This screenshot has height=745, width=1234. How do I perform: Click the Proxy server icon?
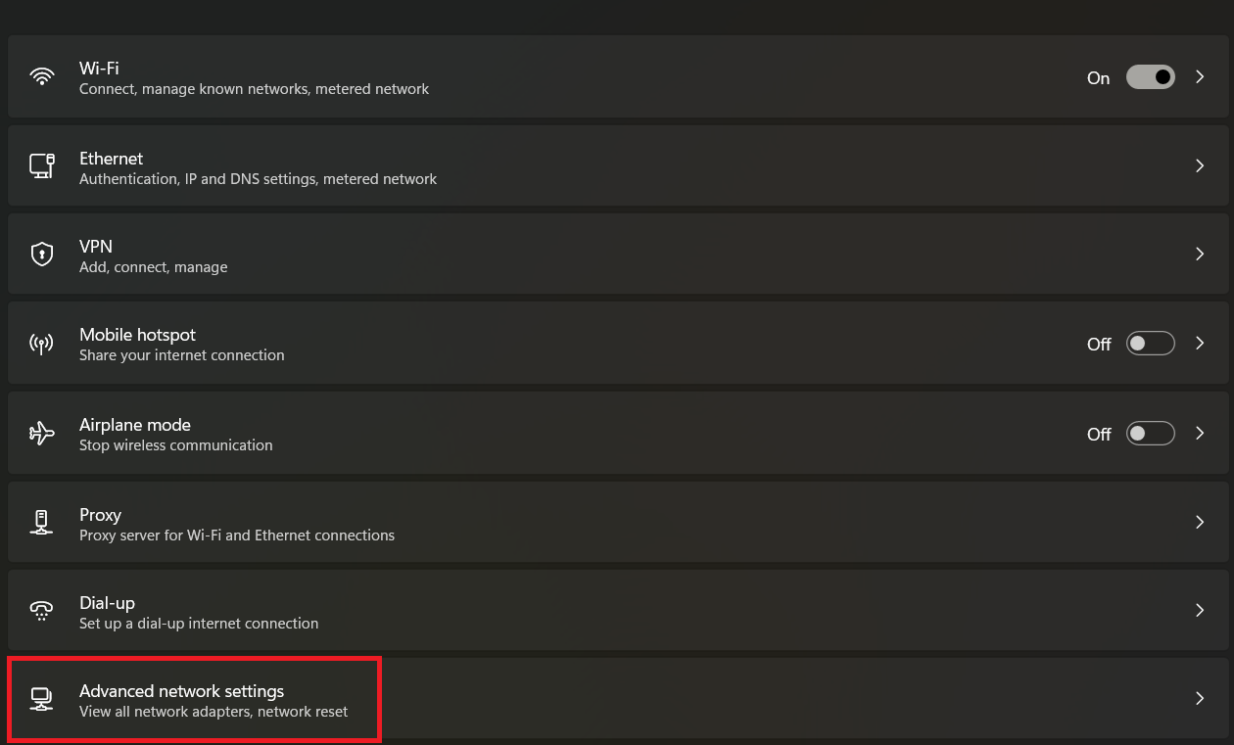point(41,522)
